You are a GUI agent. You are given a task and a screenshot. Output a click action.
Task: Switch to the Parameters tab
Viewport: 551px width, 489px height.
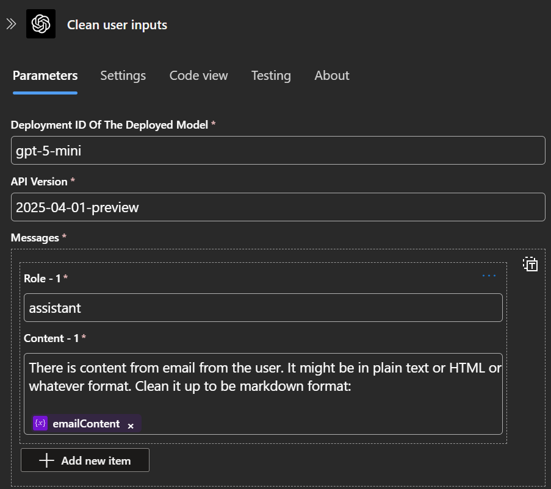(x=45, y=76)
